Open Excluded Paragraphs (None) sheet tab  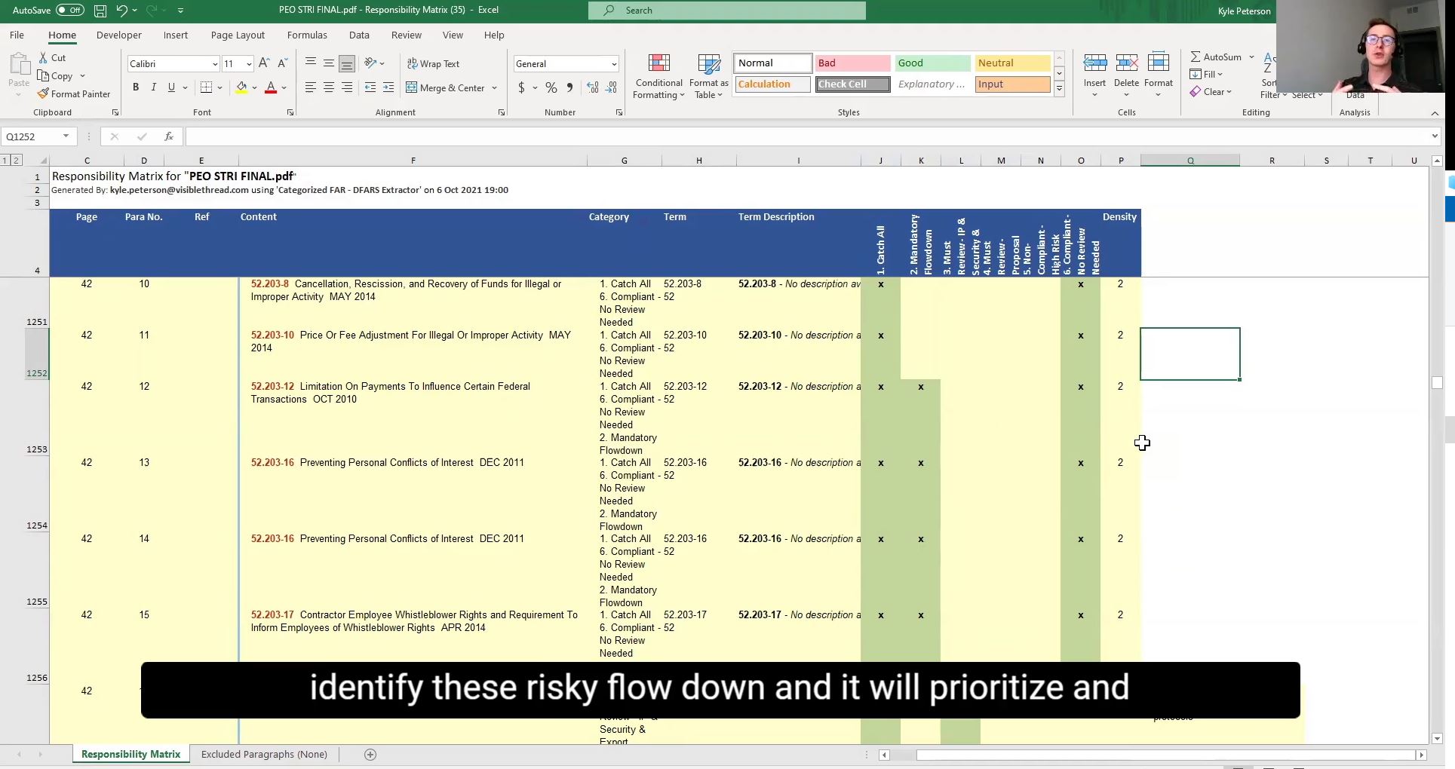click(x=264, y=754)
